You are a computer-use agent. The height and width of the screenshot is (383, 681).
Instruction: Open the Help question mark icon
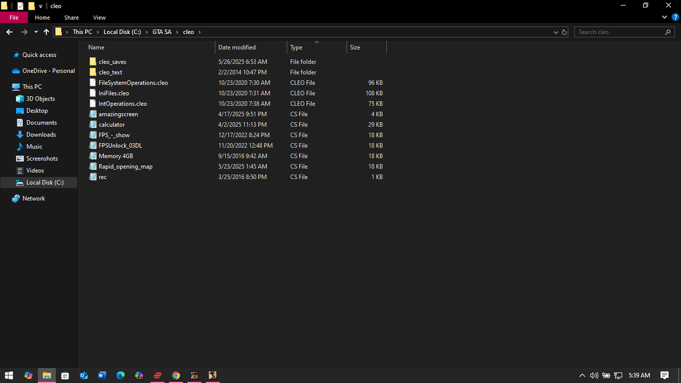click(x=675, y=18)
